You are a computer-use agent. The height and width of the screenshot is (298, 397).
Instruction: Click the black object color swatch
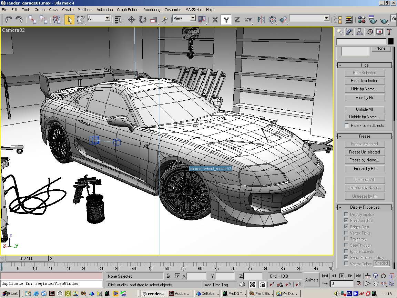391,41
